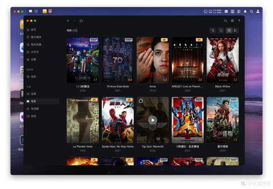Click stack icon beside 合集
This screenshot has height=189, width=273.
28,59
